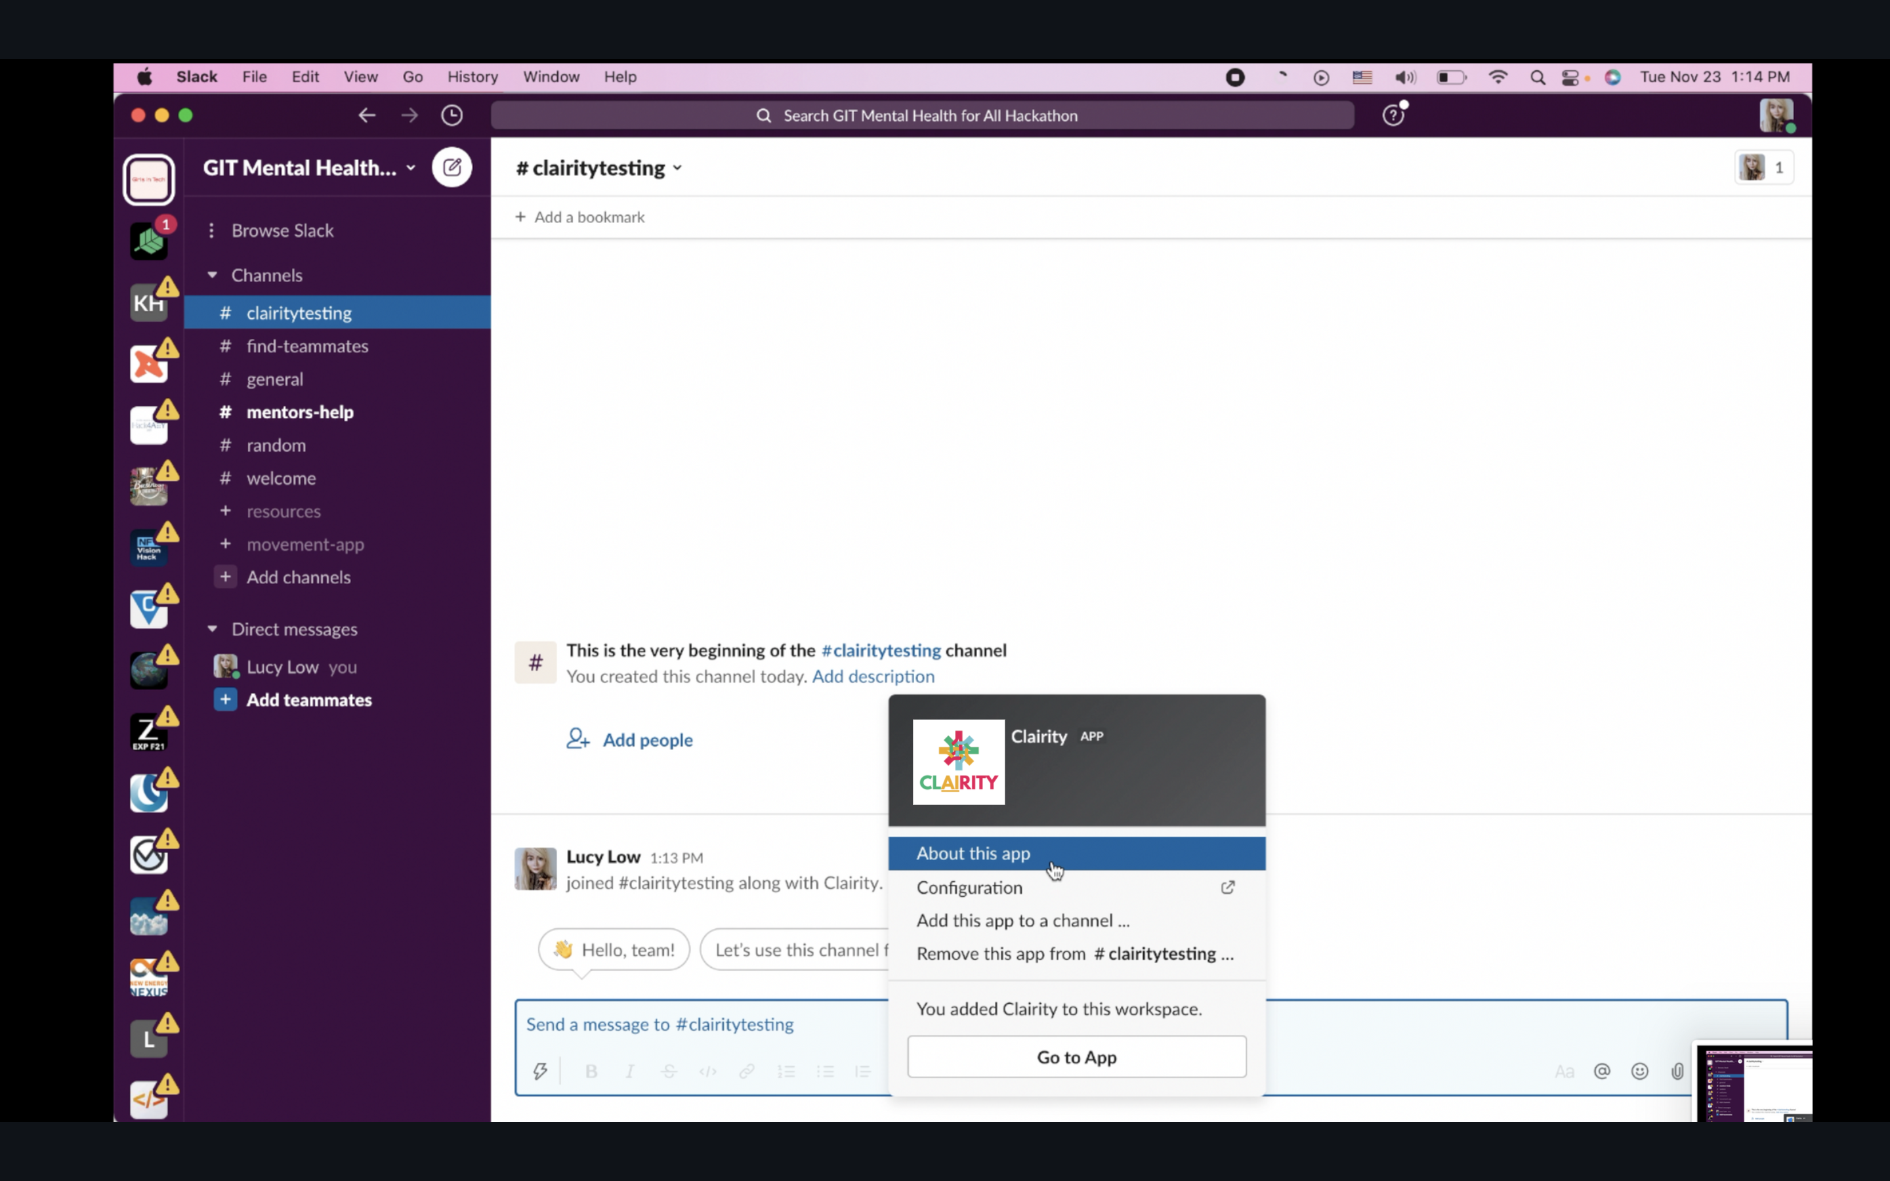Open the history clock icon
The width and height of the screenshot is (1890, 1181).
451,115
